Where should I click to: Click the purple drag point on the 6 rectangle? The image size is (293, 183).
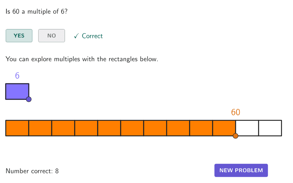pos(29,99)
